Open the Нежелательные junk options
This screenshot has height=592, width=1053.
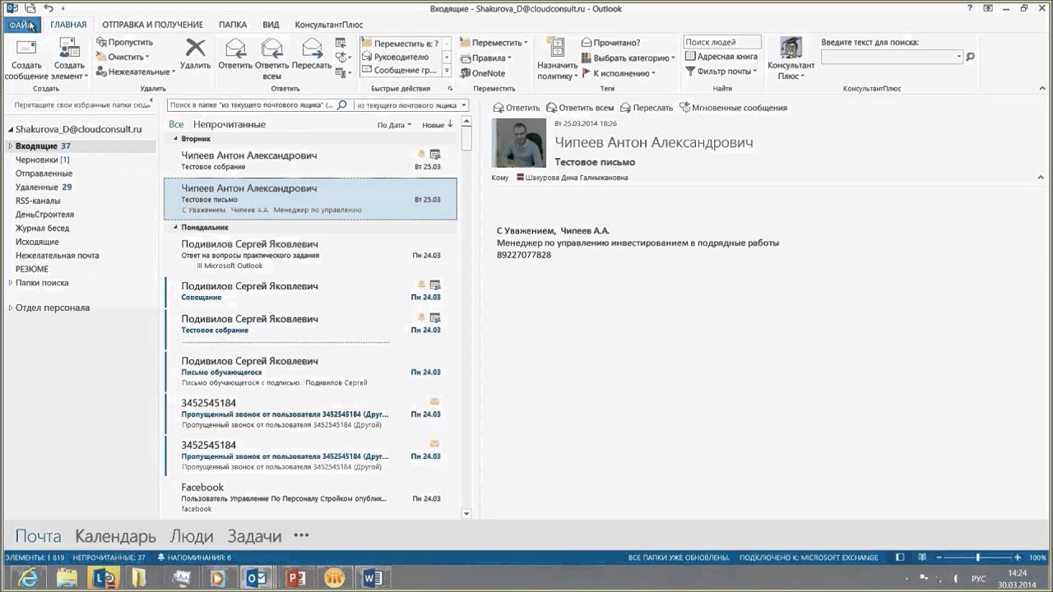point(136,72)
